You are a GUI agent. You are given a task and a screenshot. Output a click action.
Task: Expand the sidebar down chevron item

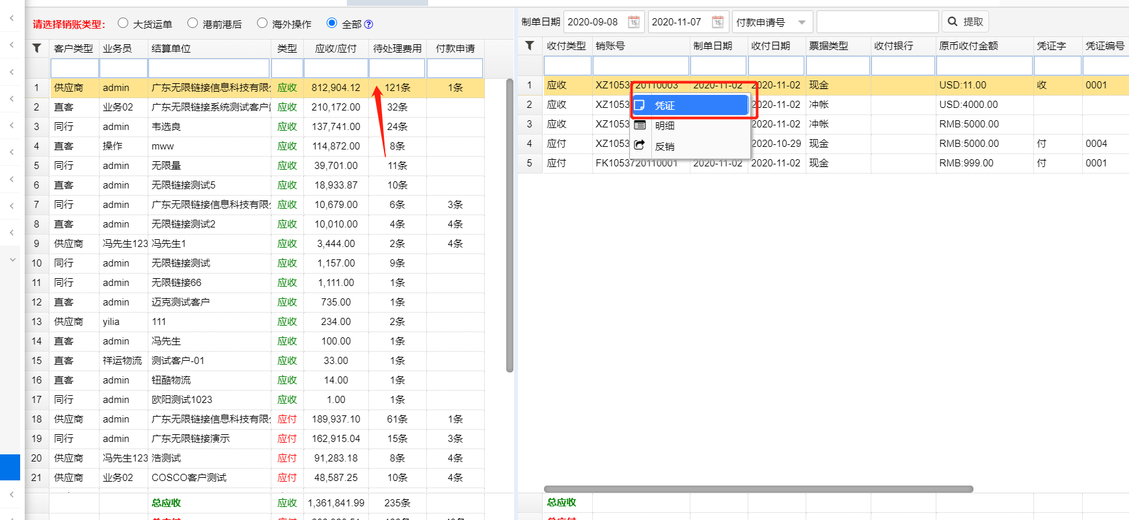(x=12, y=259)
